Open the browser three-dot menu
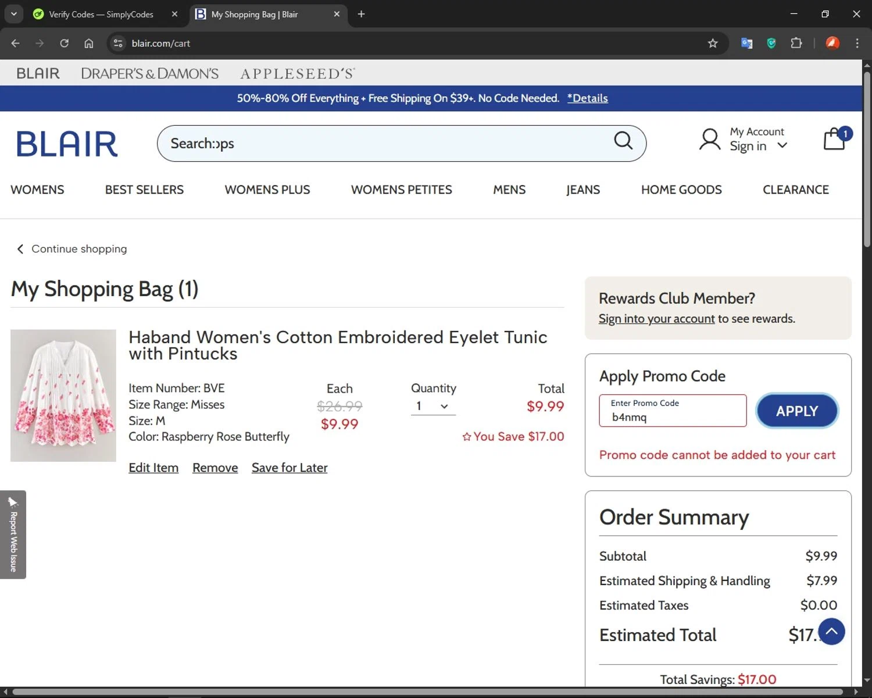The image size is (872, 698). point(857,43)
